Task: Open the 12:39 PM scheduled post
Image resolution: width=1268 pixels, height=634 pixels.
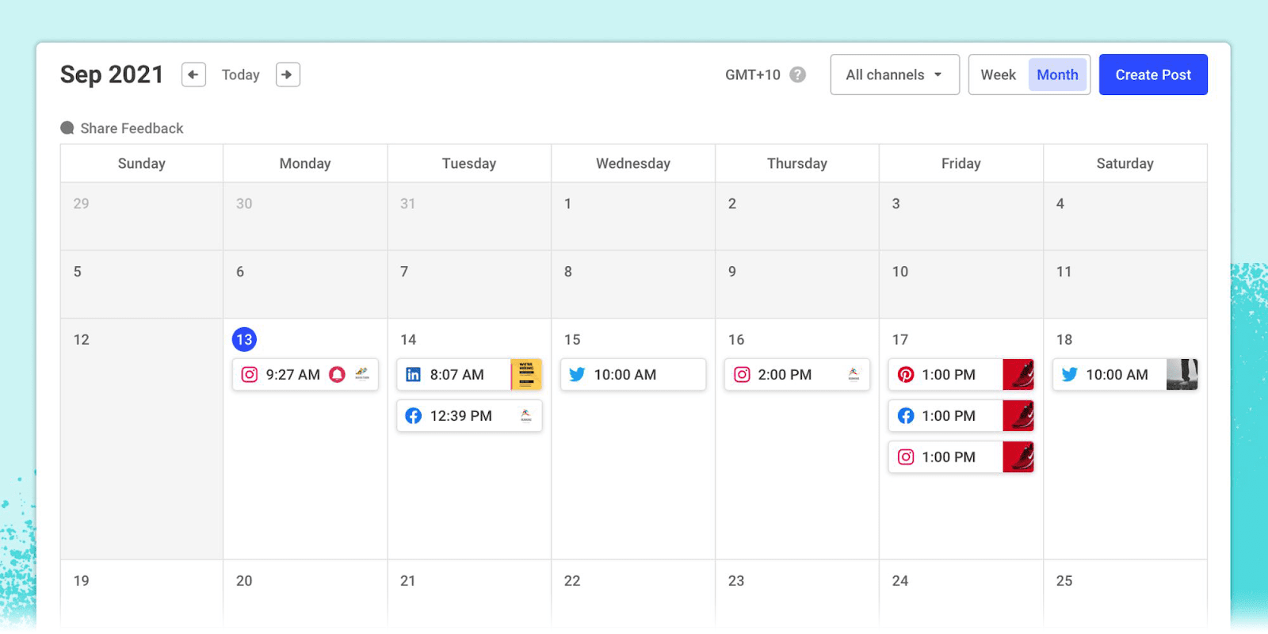Action: coord(469,416)
